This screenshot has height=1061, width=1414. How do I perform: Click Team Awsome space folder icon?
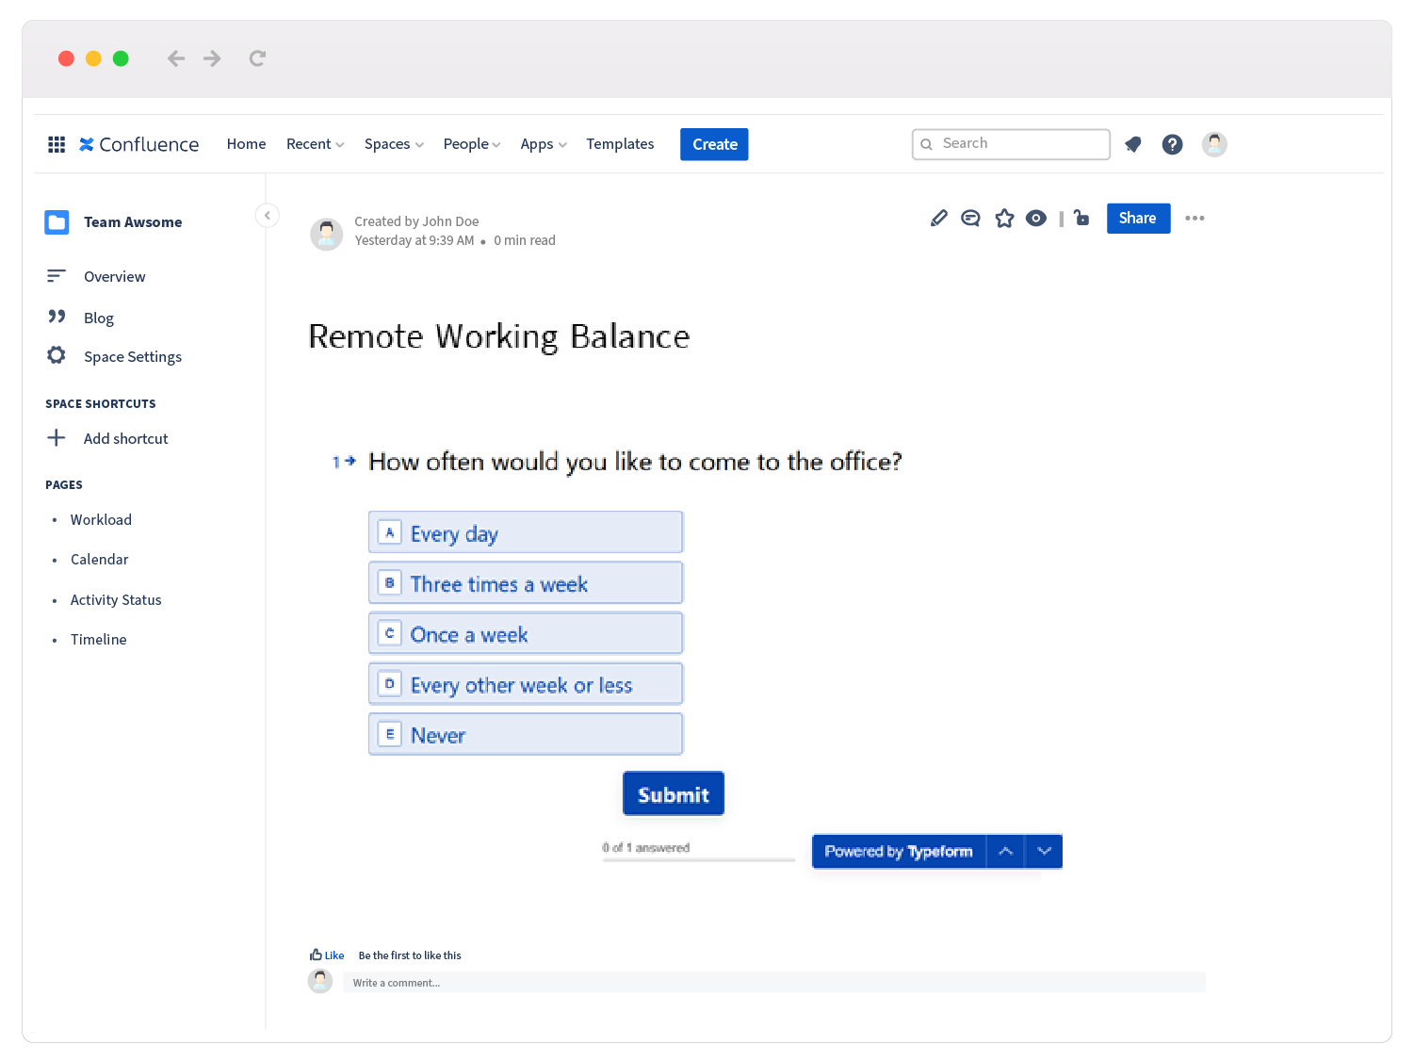[x=57, y=222]
